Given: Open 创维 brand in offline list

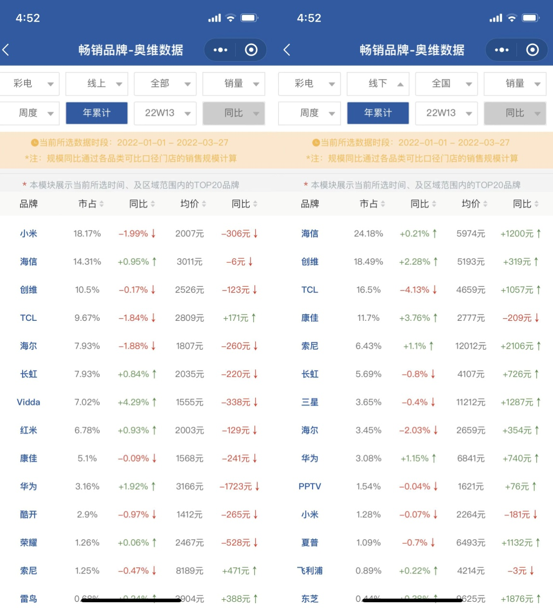Looking at the screenshot, I should [310, 262].
